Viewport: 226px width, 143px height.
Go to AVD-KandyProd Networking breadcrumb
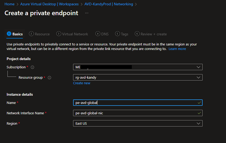(x=109, y=4)
